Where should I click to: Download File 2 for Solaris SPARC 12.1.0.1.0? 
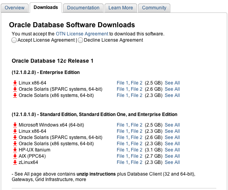point(137,137)
